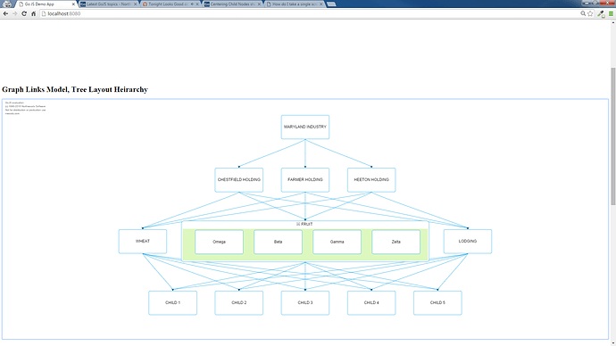Open a new browser tab
The height and width of the screenshot is (346, 616).
[331, 4]
